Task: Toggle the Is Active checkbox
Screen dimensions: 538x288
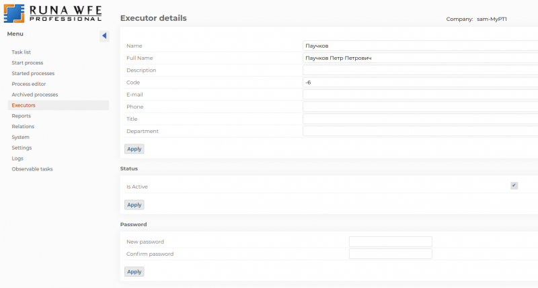Action: click(x=514, y=185)
